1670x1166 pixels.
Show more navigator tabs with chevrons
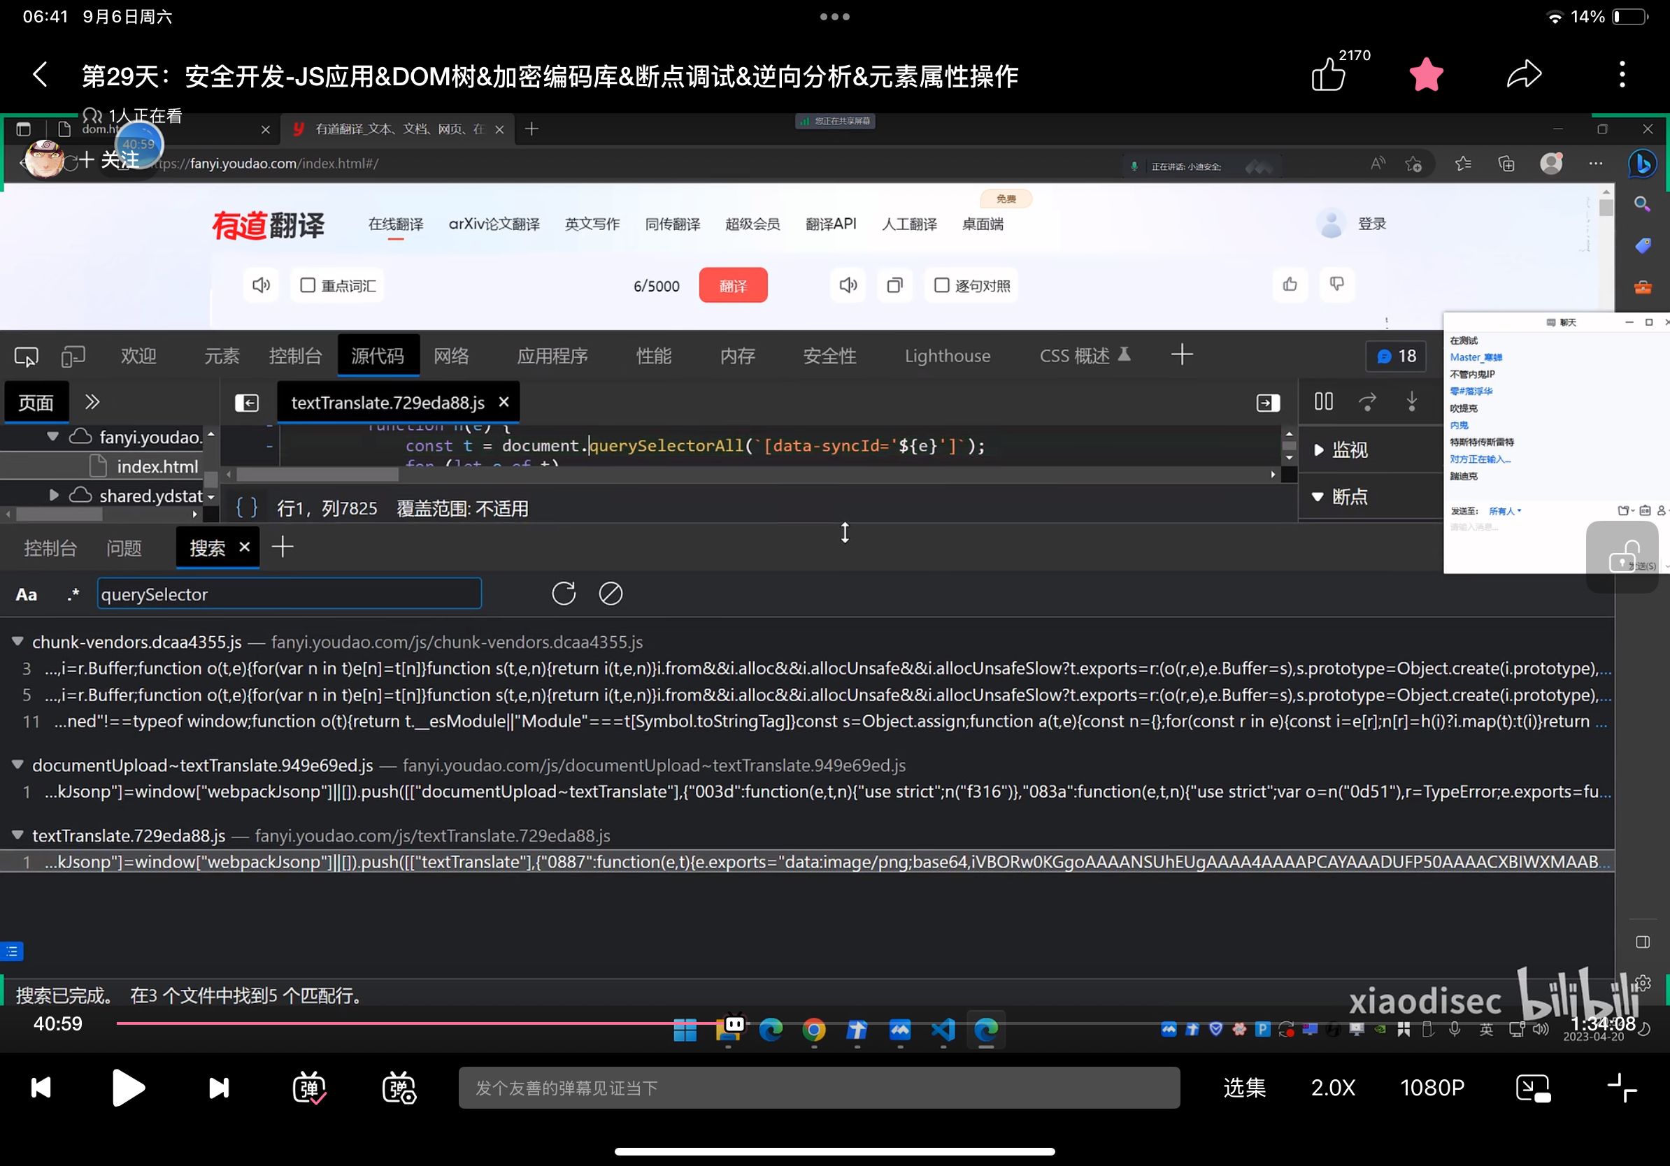(x=92, y=402)
